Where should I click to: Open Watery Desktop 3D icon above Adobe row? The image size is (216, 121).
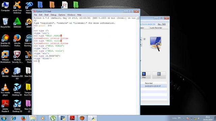point(17,90)
